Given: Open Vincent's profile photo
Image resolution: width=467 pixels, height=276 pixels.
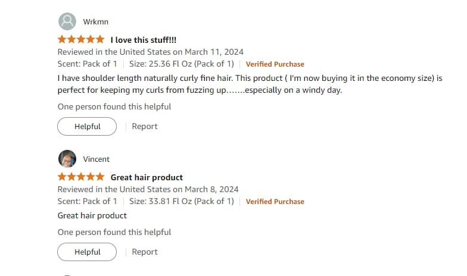Looking at the screenshot, I should 67,159.
